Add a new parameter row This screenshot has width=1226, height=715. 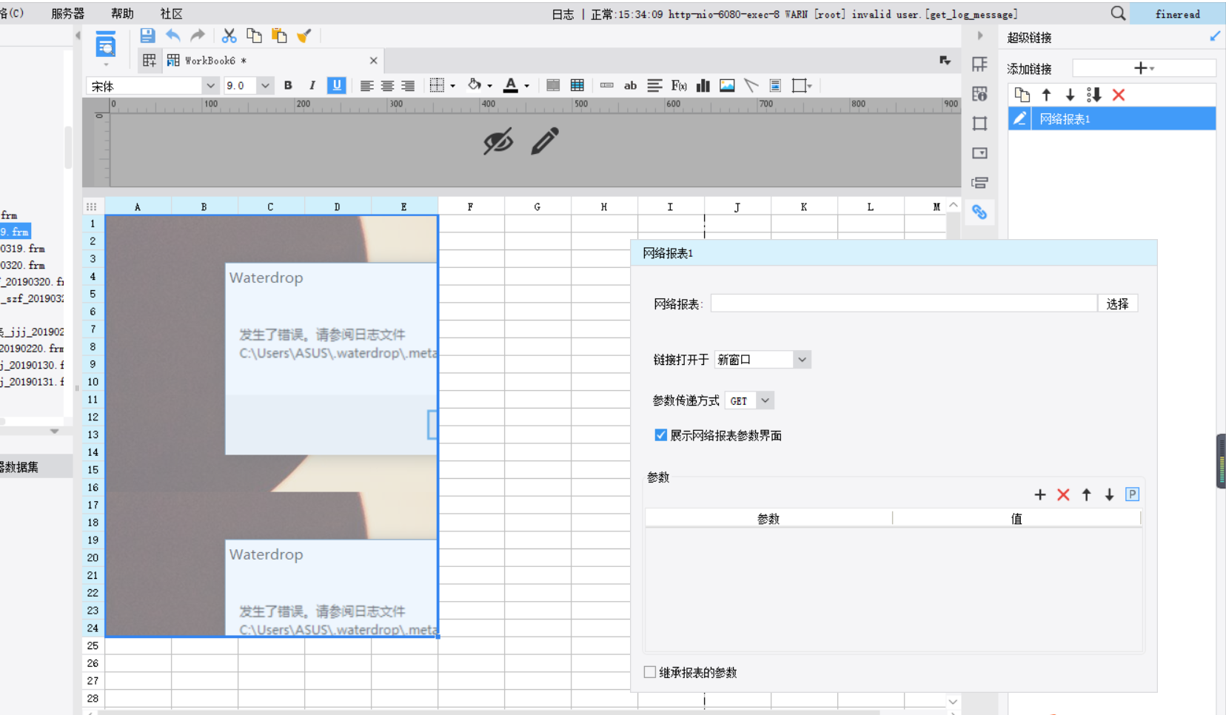1040,495
